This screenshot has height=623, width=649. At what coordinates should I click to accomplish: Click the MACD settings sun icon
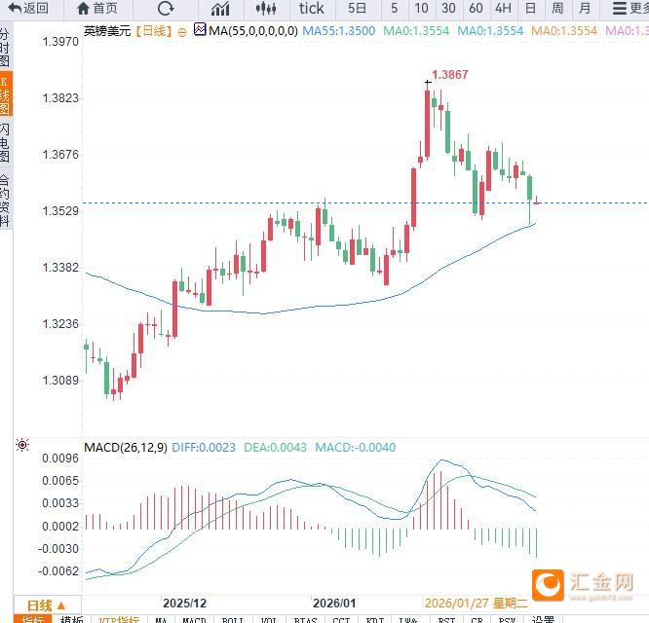22,445
